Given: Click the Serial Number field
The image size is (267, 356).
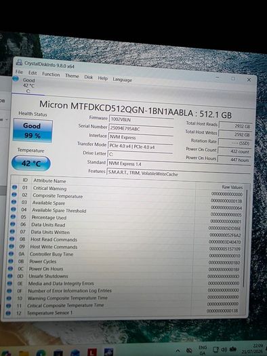Looking at the screenshot, I should coord(141,128).
